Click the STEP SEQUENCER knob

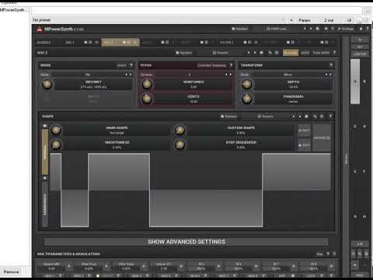pyautogui.click(x=180, y=145)
